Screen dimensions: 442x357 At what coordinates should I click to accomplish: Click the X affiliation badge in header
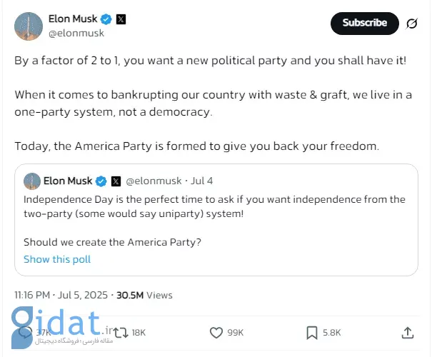pos(121,19)
